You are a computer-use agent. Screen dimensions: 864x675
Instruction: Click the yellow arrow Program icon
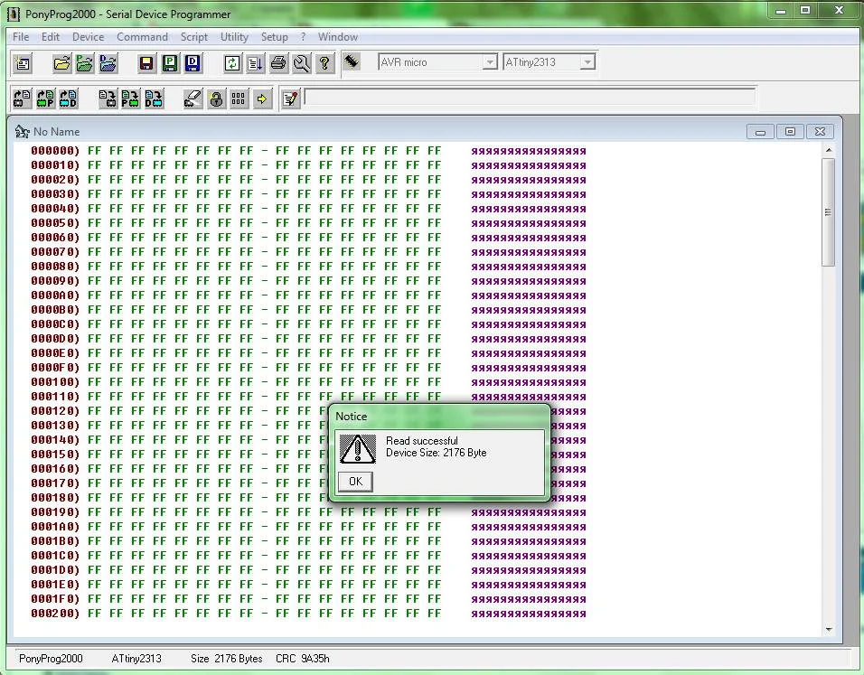[x=262, y=98]
